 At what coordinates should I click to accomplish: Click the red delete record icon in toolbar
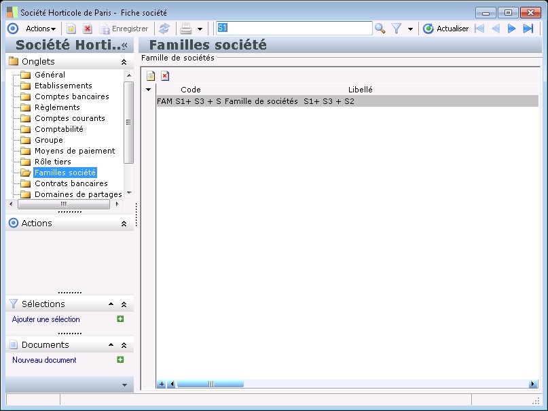click(x=88, y=29)
